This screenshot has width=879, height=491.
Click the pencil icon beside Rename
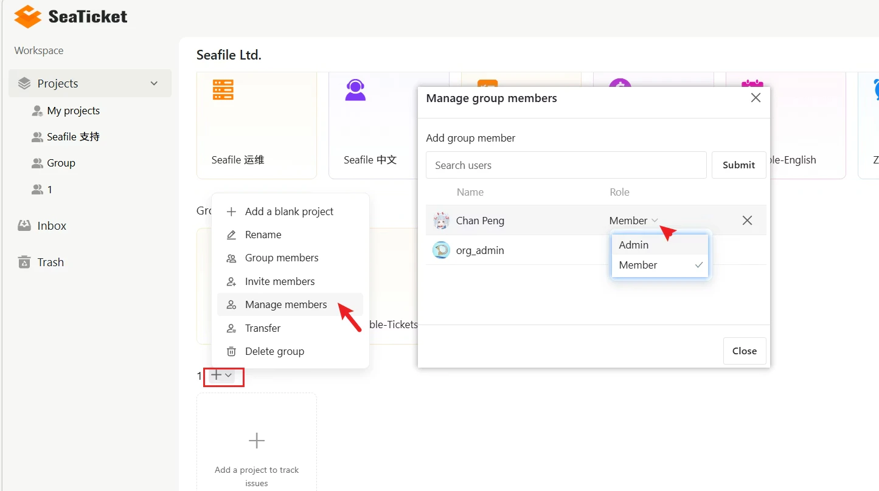[x=231, y=235]
